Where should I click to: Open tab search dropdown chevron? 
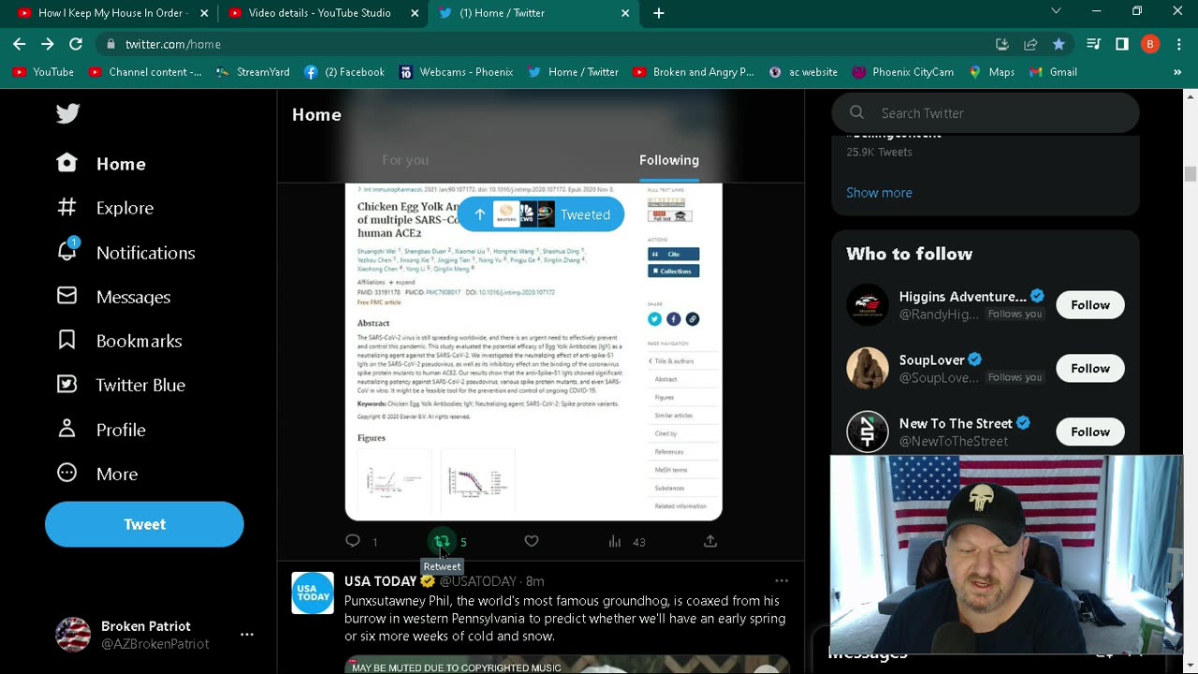1056,11
